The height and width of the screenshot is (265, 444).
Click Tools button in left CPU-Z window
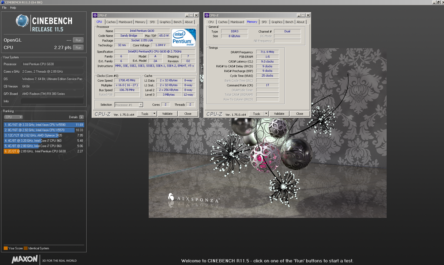145,114
